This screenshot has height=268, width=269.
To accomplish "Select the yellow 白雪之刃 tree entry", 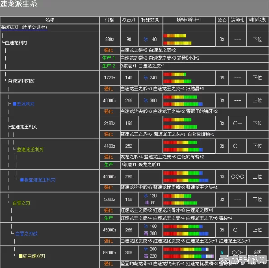I will coord(21,203).
